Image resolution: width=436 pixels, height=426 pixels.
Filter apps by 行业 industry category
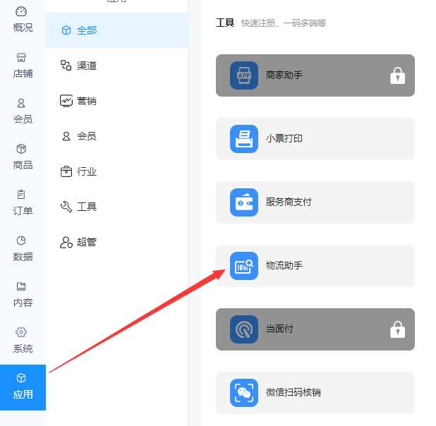click(x=117, y=171)
